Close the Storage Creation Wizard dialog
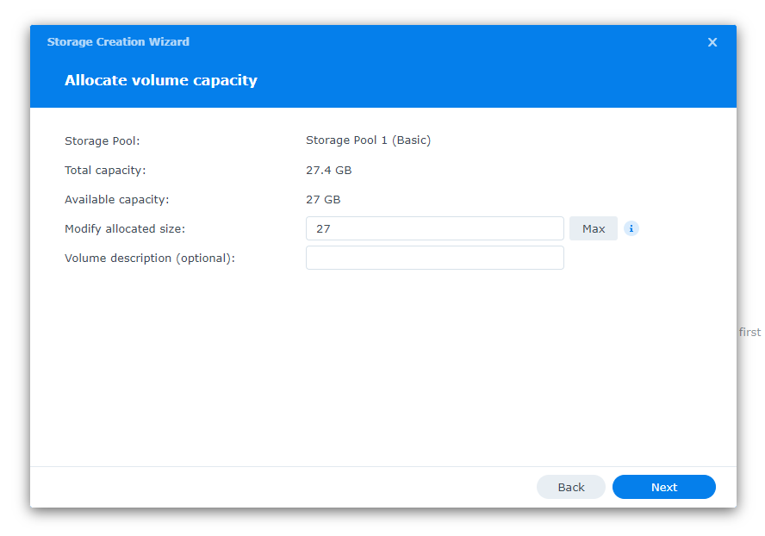Image resolution: width=765 pixels, height=536 pixels. [712, 42]
